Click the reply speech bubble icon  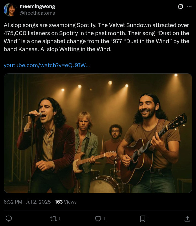(9, 219)
